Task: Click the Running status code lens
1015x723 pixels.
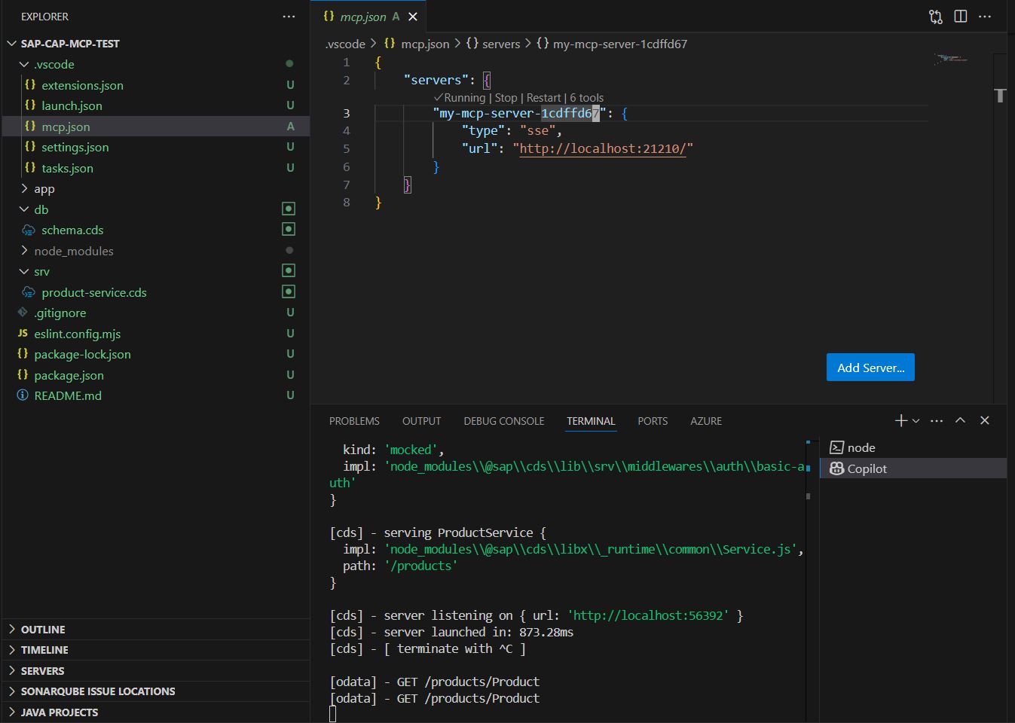Action: pyautogui.click(x=459, y=98)
